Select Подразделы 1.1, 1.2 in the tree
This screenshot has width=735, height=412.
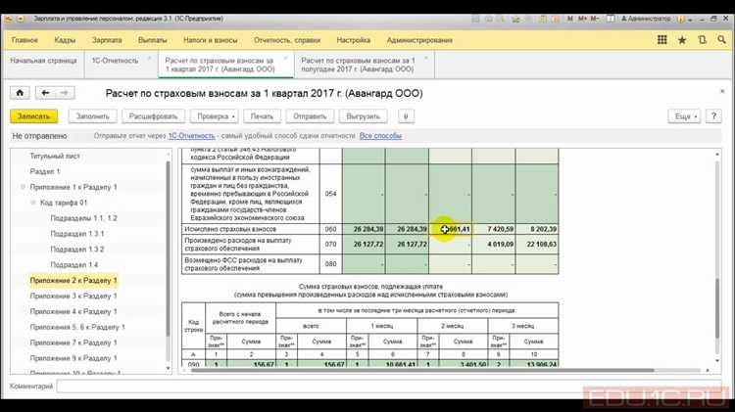tap(83, 218)
